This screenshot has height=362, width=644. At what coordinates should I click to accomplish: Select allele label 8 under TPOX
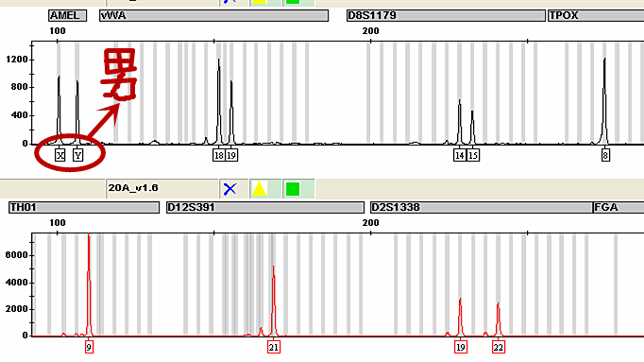point(605,155)
